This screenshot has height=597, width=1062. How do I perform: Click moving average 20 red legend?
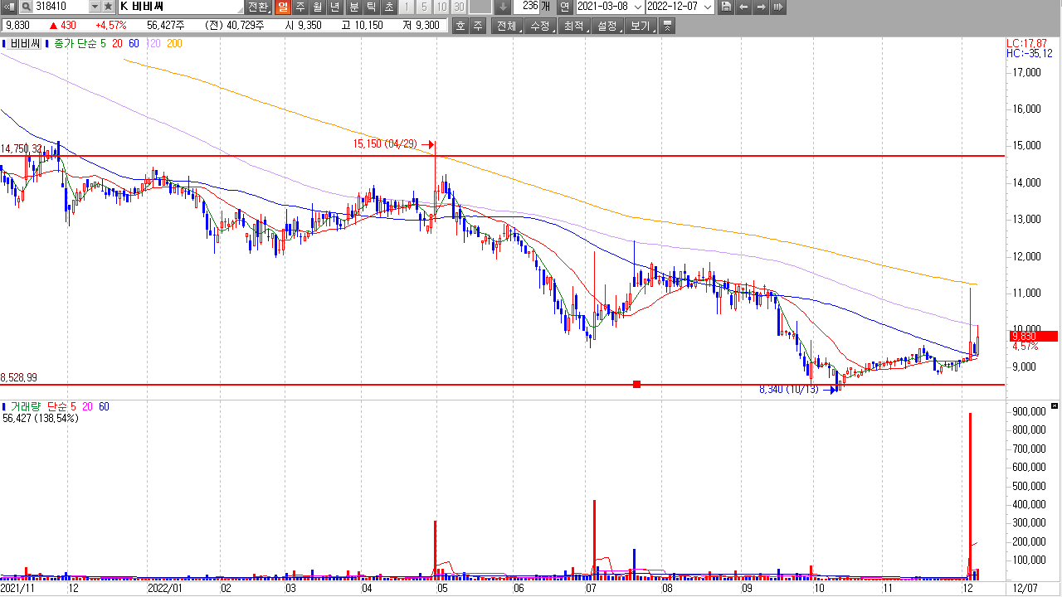click(117, 43)
